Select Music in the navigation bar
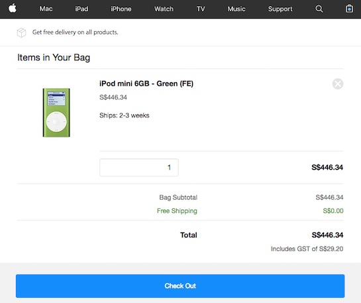 coord(236,9)
